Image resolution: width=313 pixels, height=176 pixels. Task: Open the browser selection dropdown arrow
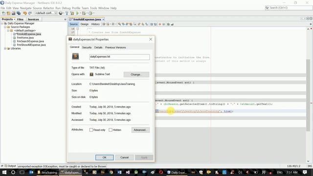click(63, 13)
